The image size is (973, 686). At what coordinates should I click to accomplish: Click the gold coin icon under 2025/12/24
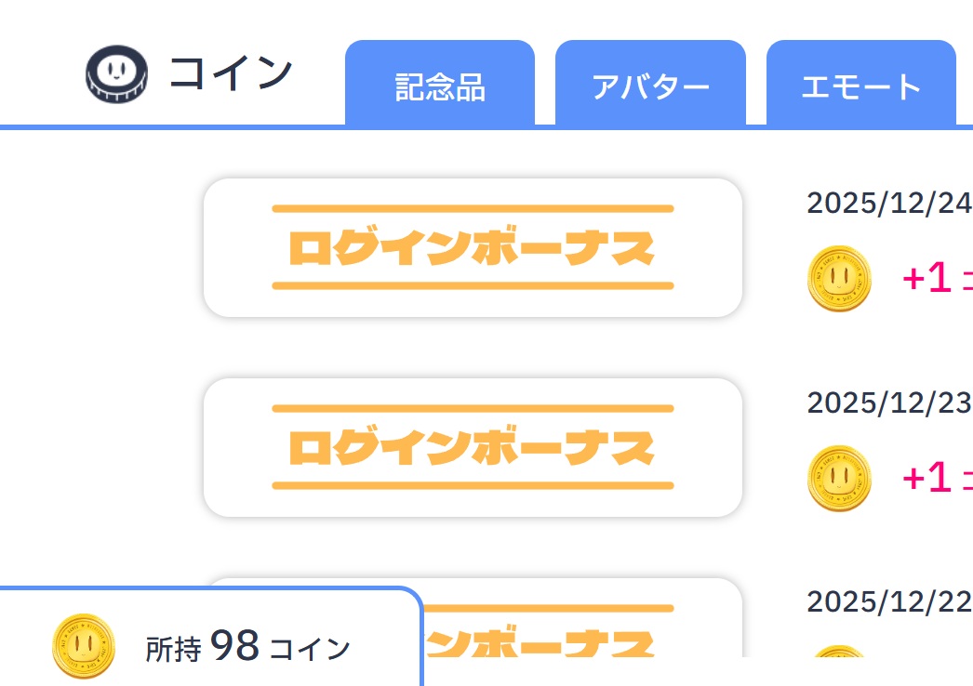[x=839, y=278]
